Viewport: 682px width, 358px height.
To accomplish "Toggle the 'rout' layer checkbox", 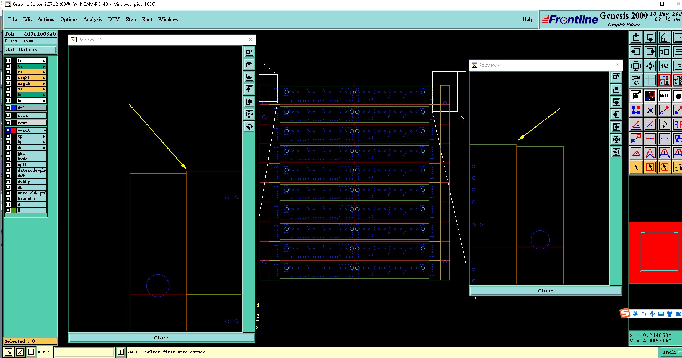I will [8, 123].
